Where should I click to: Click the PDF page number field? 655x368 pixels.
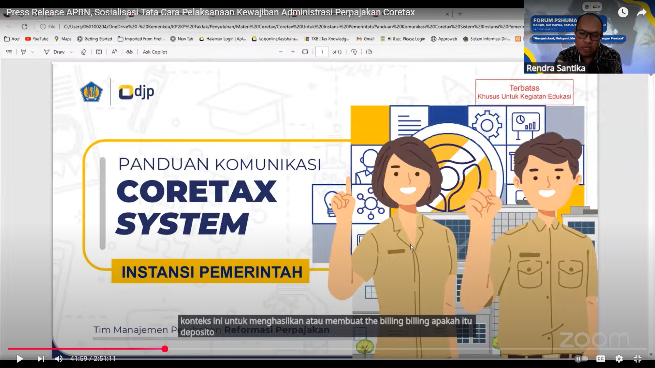tap(322, 52)
